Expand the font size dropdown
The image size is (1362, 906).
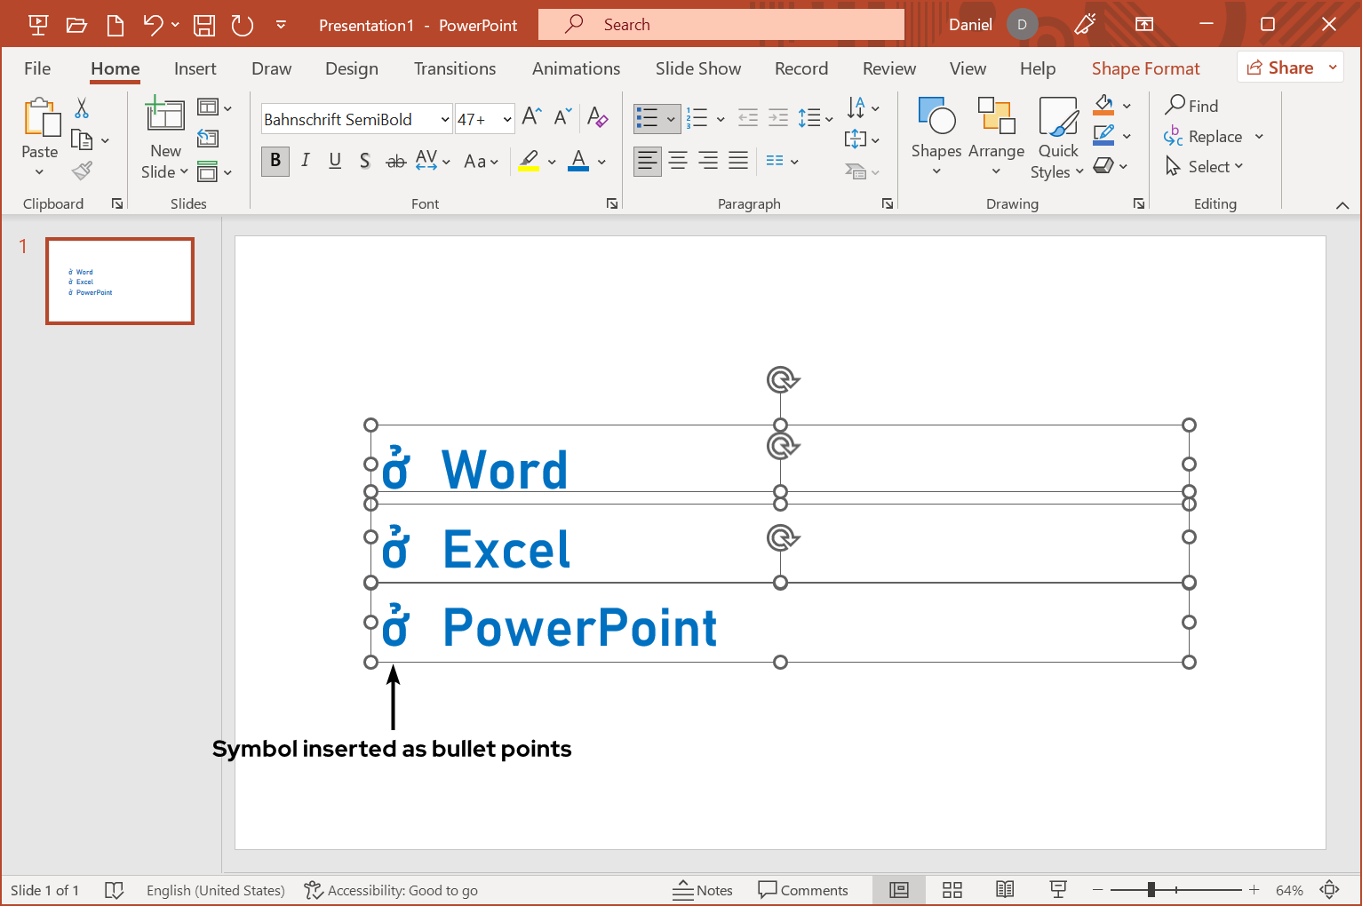click(507, 119)
